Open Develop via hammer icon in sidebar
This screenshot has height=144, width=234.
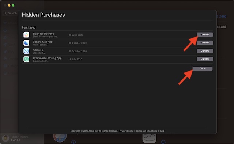(x=5, y=58)
